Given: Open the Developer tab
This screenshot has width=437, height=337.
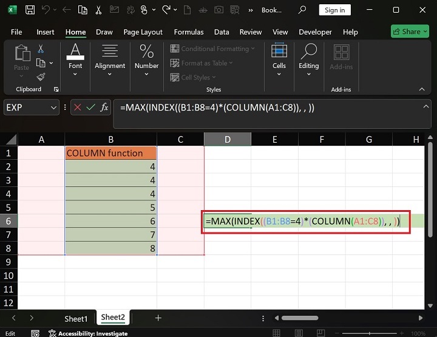Looking at the screenshot, I should click(x=315, y=32).
